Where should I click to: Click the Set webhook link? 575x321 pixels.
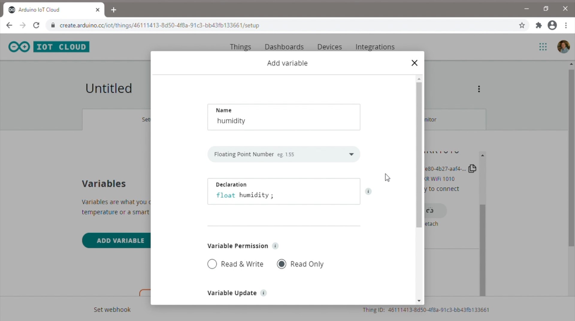coord(112,310)
